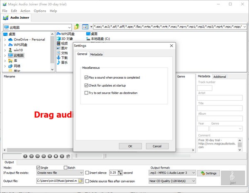Click Cancel in the Settings dialog
The height and width of the screenshot is (193, 249).
click(157, 146)
